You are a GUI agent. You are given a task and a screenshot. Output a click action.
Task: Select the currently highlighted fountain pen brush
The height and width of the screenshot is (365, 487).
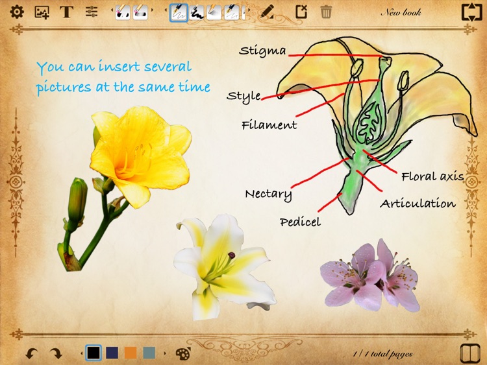click(179, 12)
